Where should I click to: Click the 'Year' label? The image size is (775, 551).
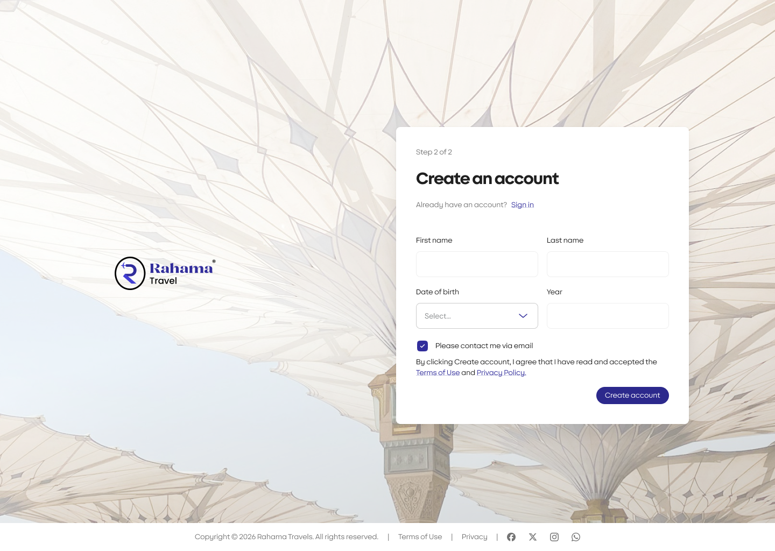[x=554, y=292]
